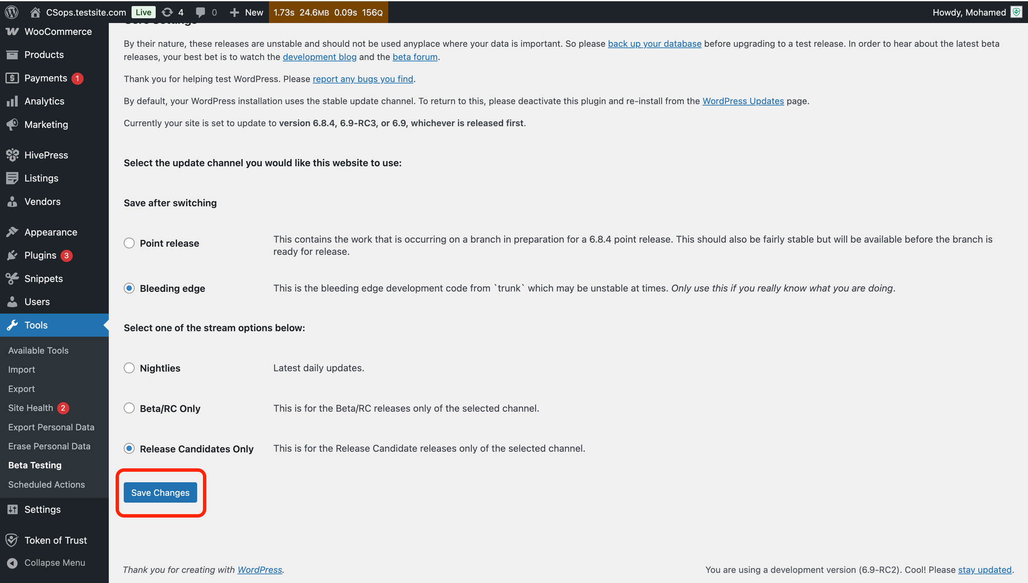Open the Snippets scissors icon
The width and height of the screenshot is (1028, 583).
click(12, 279)
